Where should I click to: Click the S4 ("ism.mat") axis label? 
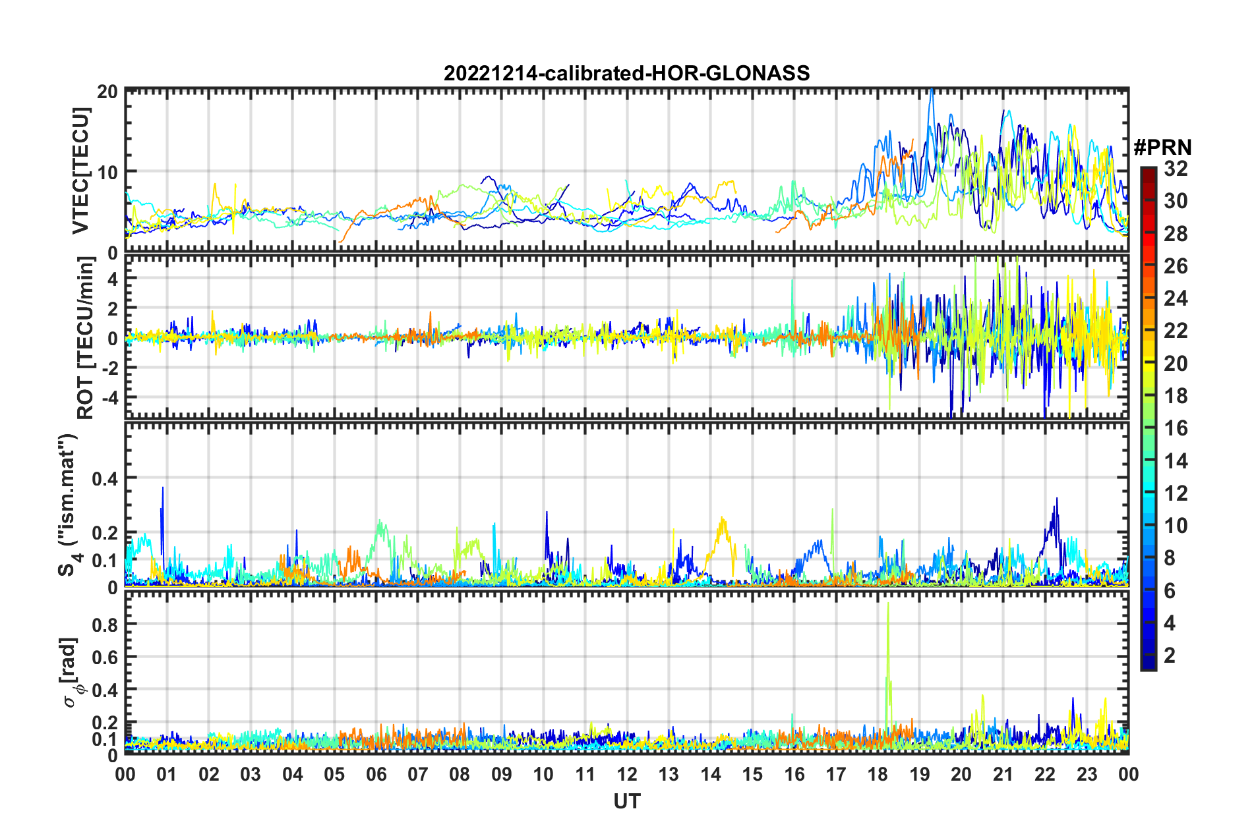click(x=69, y=505)
